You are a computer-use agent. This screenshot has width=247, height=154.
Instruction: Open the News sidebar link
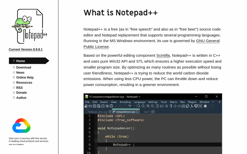point(20,72)
